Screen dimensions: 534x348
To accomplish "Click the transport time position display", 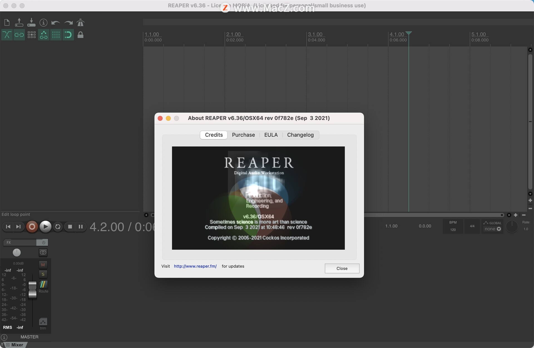I will coord(122,227).
